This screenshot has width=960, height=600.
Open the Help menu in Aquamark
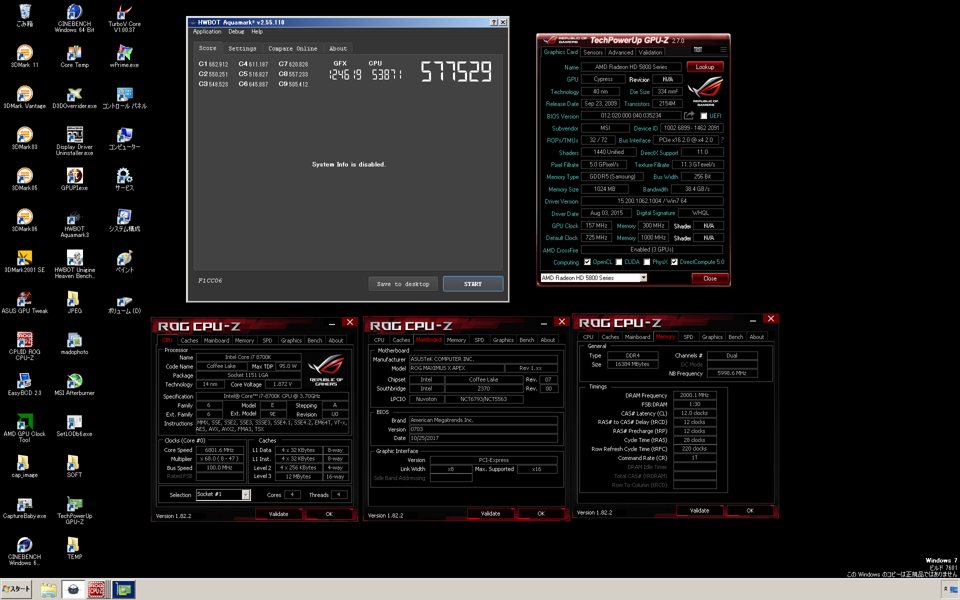coord(257,31)
